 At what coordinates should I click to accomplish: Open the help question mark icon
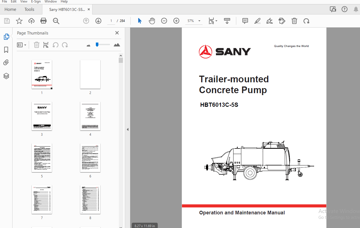point(344,9)
